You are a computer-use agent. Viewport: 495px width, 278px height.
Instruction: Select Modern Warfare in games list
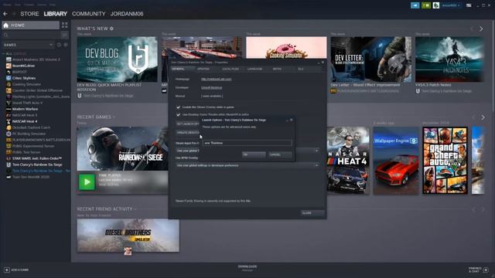[x=26, y=109]
